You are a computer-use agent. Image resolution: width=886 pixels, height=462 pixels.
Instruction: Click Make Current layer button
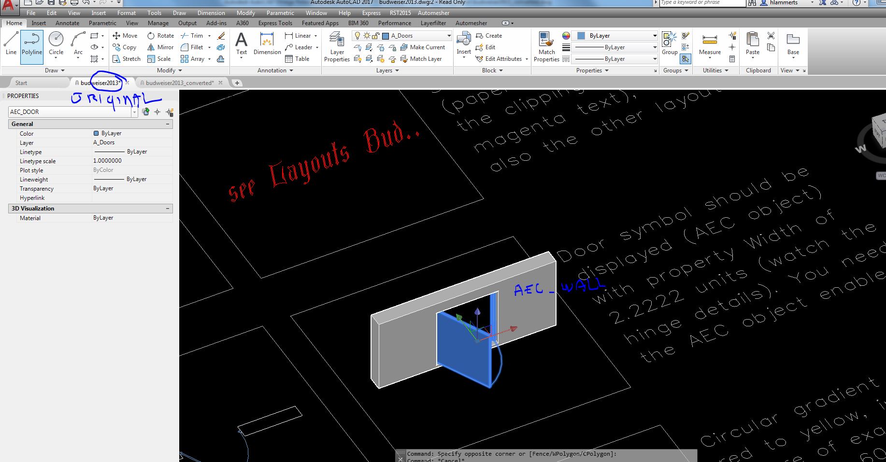point(422,47)
